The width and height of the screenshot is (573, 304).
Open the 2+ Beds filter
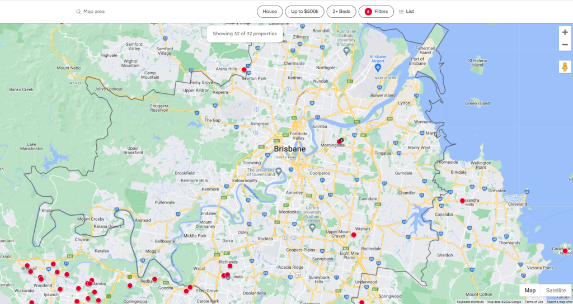coord(341,11)
